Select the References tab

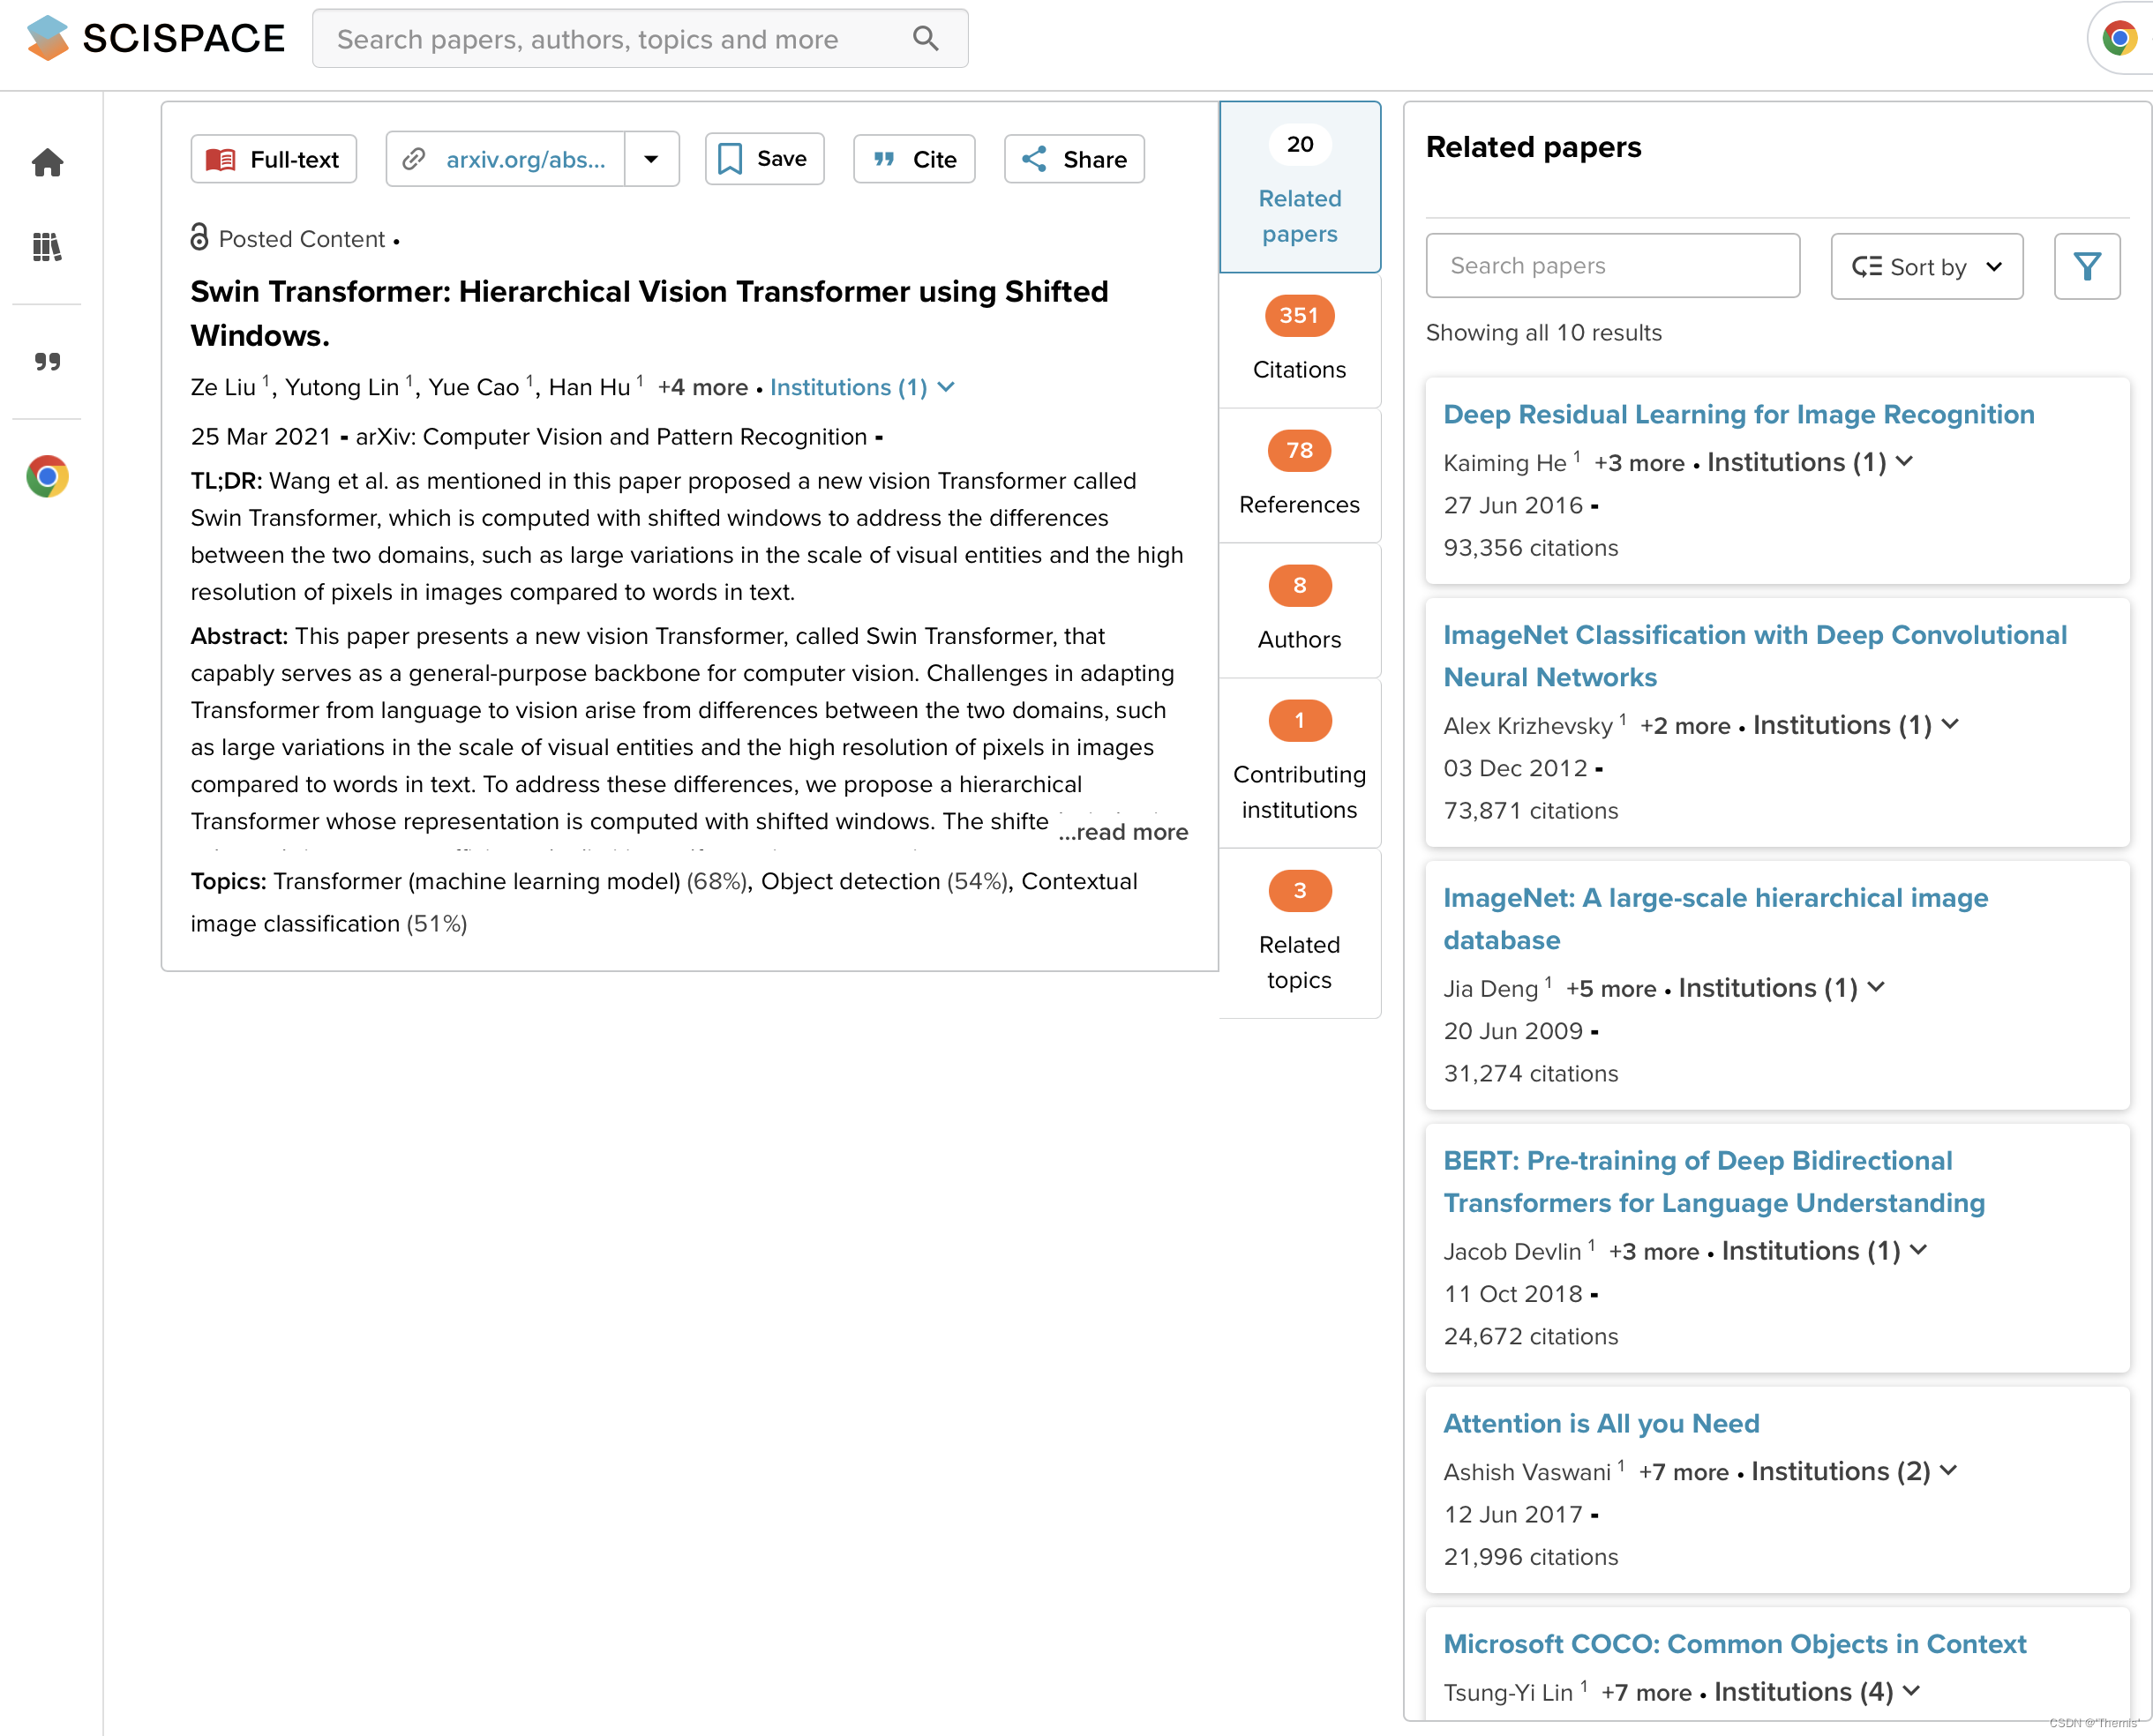pos(1300,475)
